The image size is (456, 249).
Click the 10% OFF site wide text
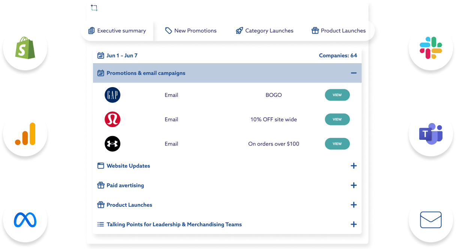pos(274,119)
